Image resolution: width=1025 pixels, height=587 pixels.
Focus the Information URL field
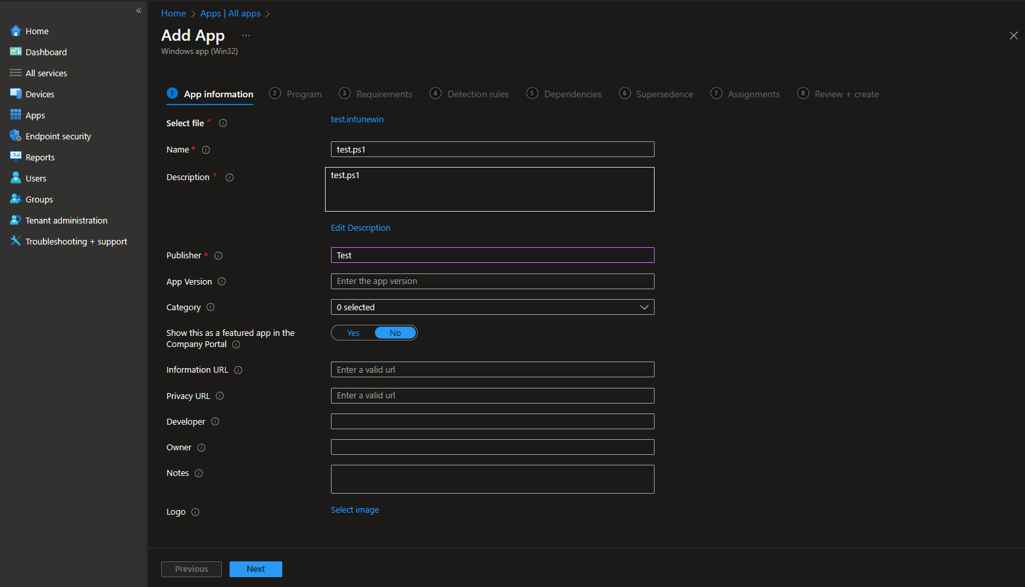click(x=492, y=369)
